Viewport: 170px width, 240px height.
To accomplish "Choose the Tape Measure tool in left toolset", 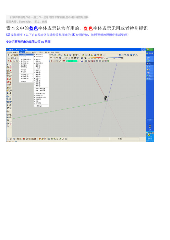I will (x=8, y=88).
